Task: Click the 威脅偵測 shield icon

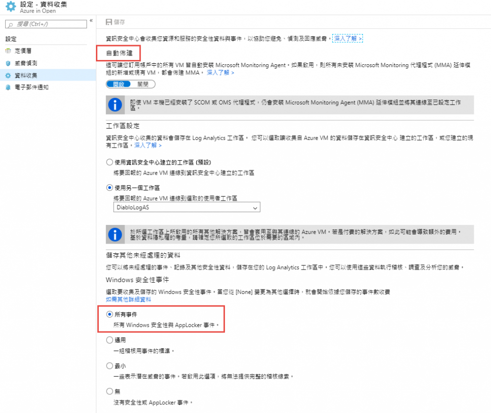Action: tap(8, 63)
